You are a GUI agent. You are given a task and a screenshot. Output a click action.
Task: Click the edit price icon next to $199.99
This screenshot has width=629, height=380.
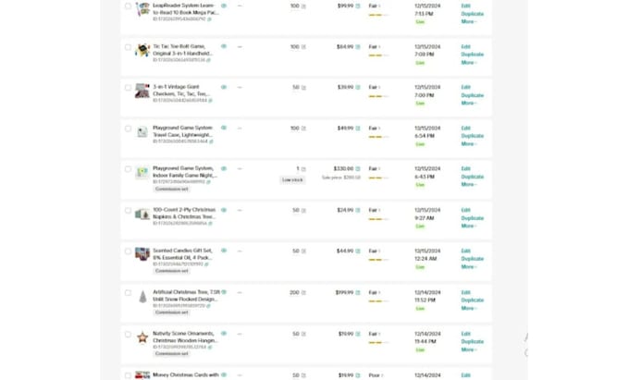tap(358, 292)
